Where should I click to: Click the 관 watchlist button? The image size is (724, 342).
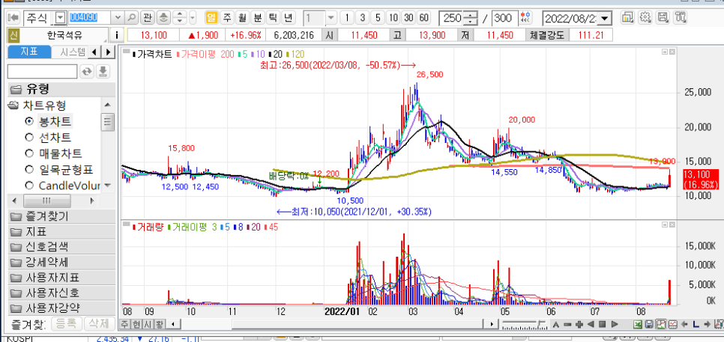coord(148,18)
